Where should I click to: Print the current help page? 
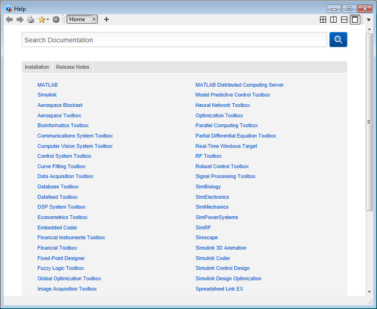coord(31,20)
